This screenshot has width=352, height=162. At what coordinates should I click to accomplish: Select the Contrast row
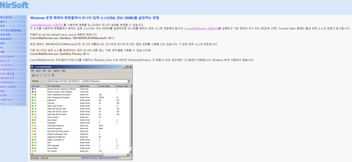(80, 103)
